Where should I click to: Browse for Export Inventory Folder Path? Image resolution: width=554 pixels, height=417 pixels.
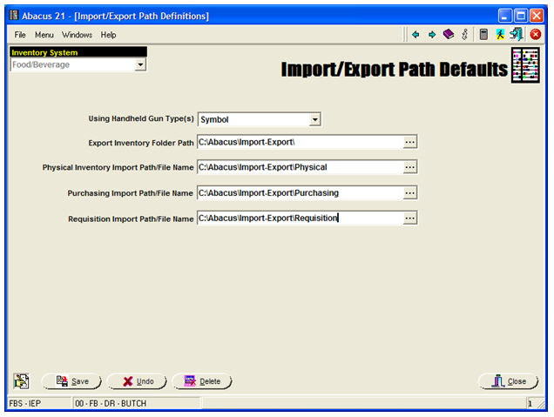tap(410, 142)
